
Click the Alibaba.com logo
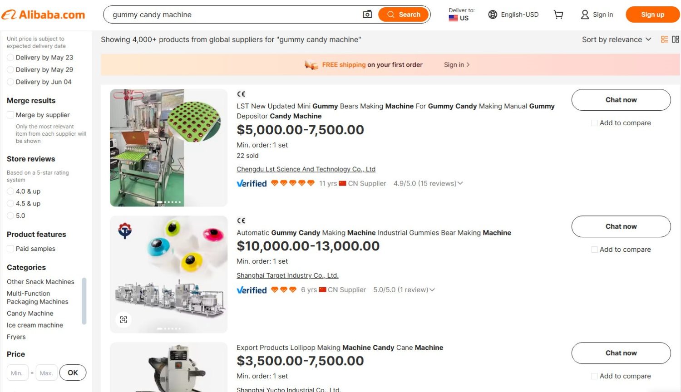pyautogui.click(x=44, y=15)
